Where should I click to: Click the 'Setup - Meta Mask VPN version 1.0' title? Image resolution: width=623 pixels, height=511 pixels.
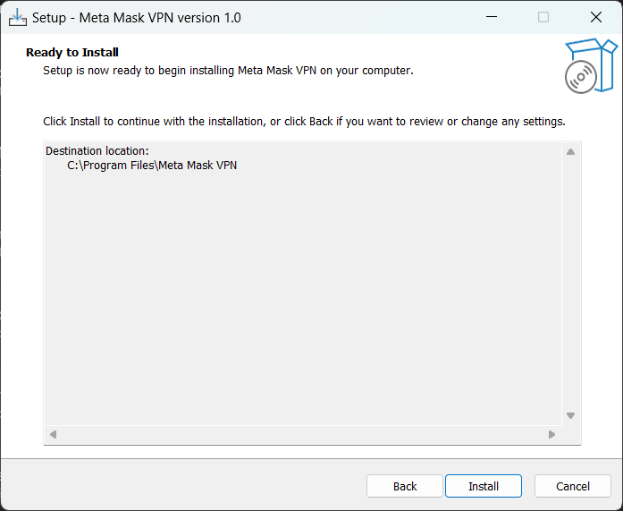pyautogui.click(x=136, y=18)
